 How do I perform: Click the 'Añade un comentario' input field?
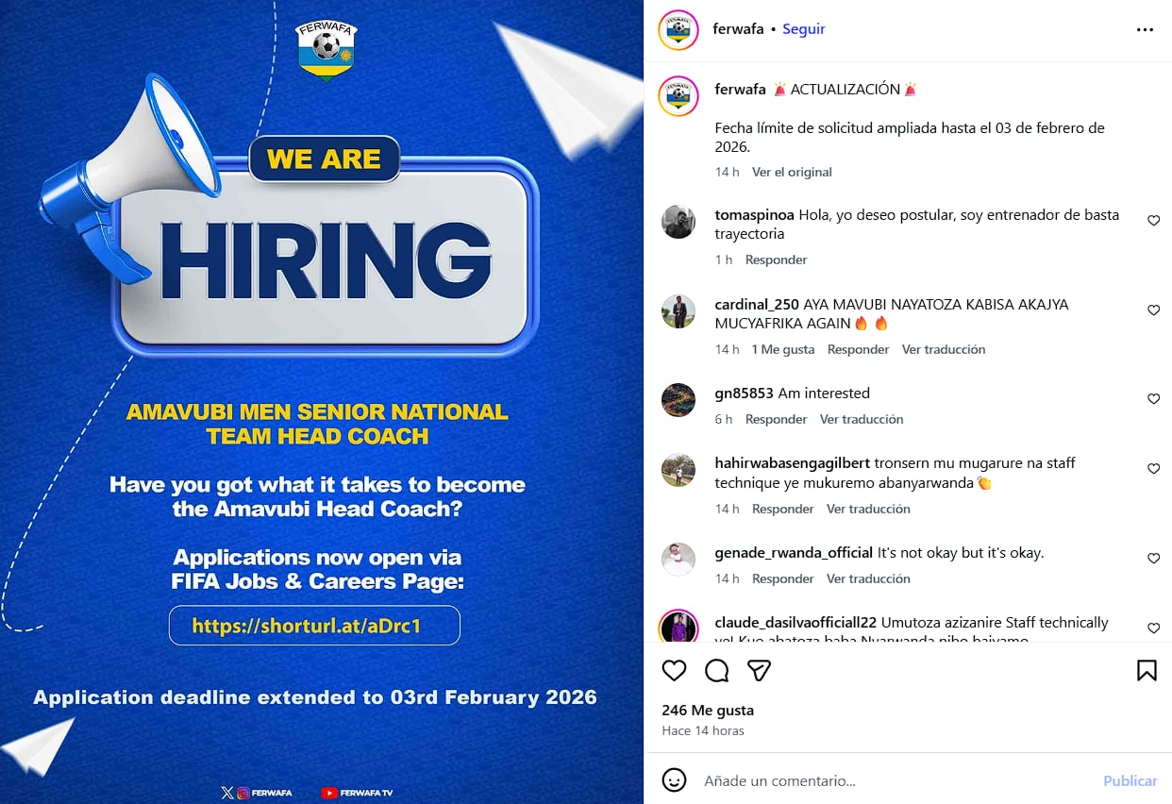coord(849,780)
